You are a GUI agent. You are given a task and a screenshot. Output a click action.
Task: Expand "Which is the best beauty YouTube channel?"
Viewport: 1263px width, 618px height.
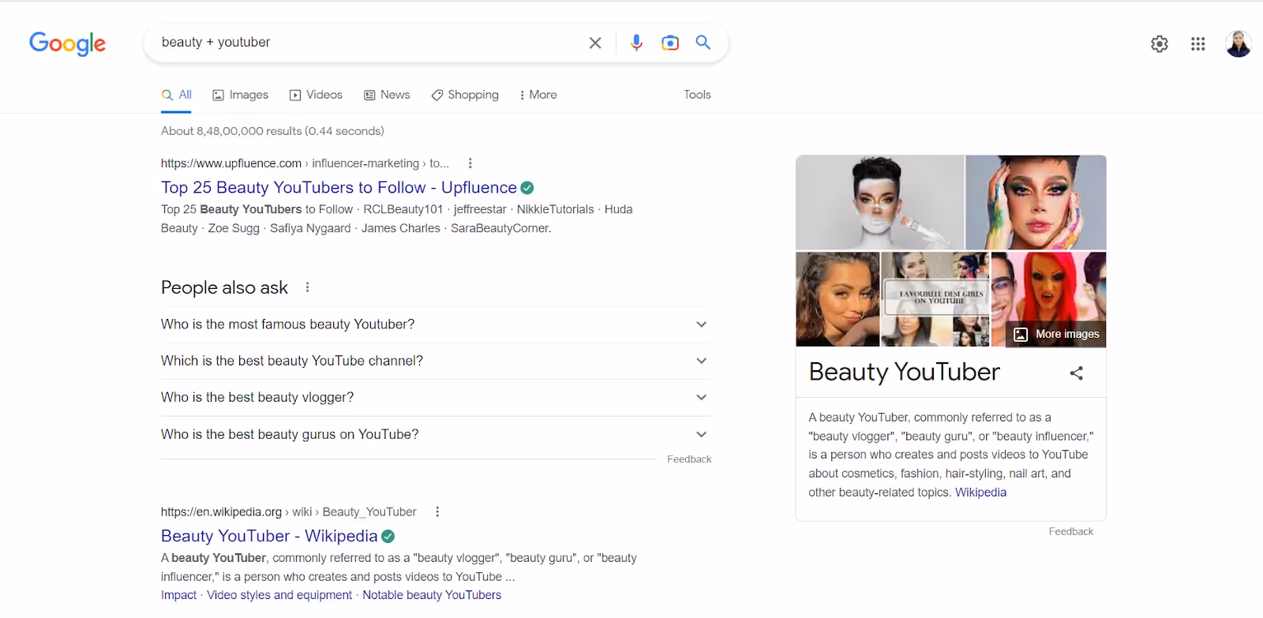(436, 361)
